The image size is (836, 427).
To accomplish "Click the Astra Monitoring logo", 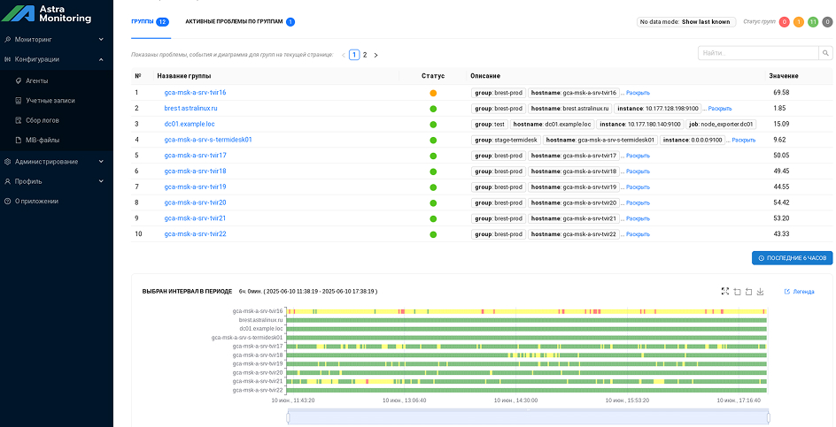I will click(47, 14).
